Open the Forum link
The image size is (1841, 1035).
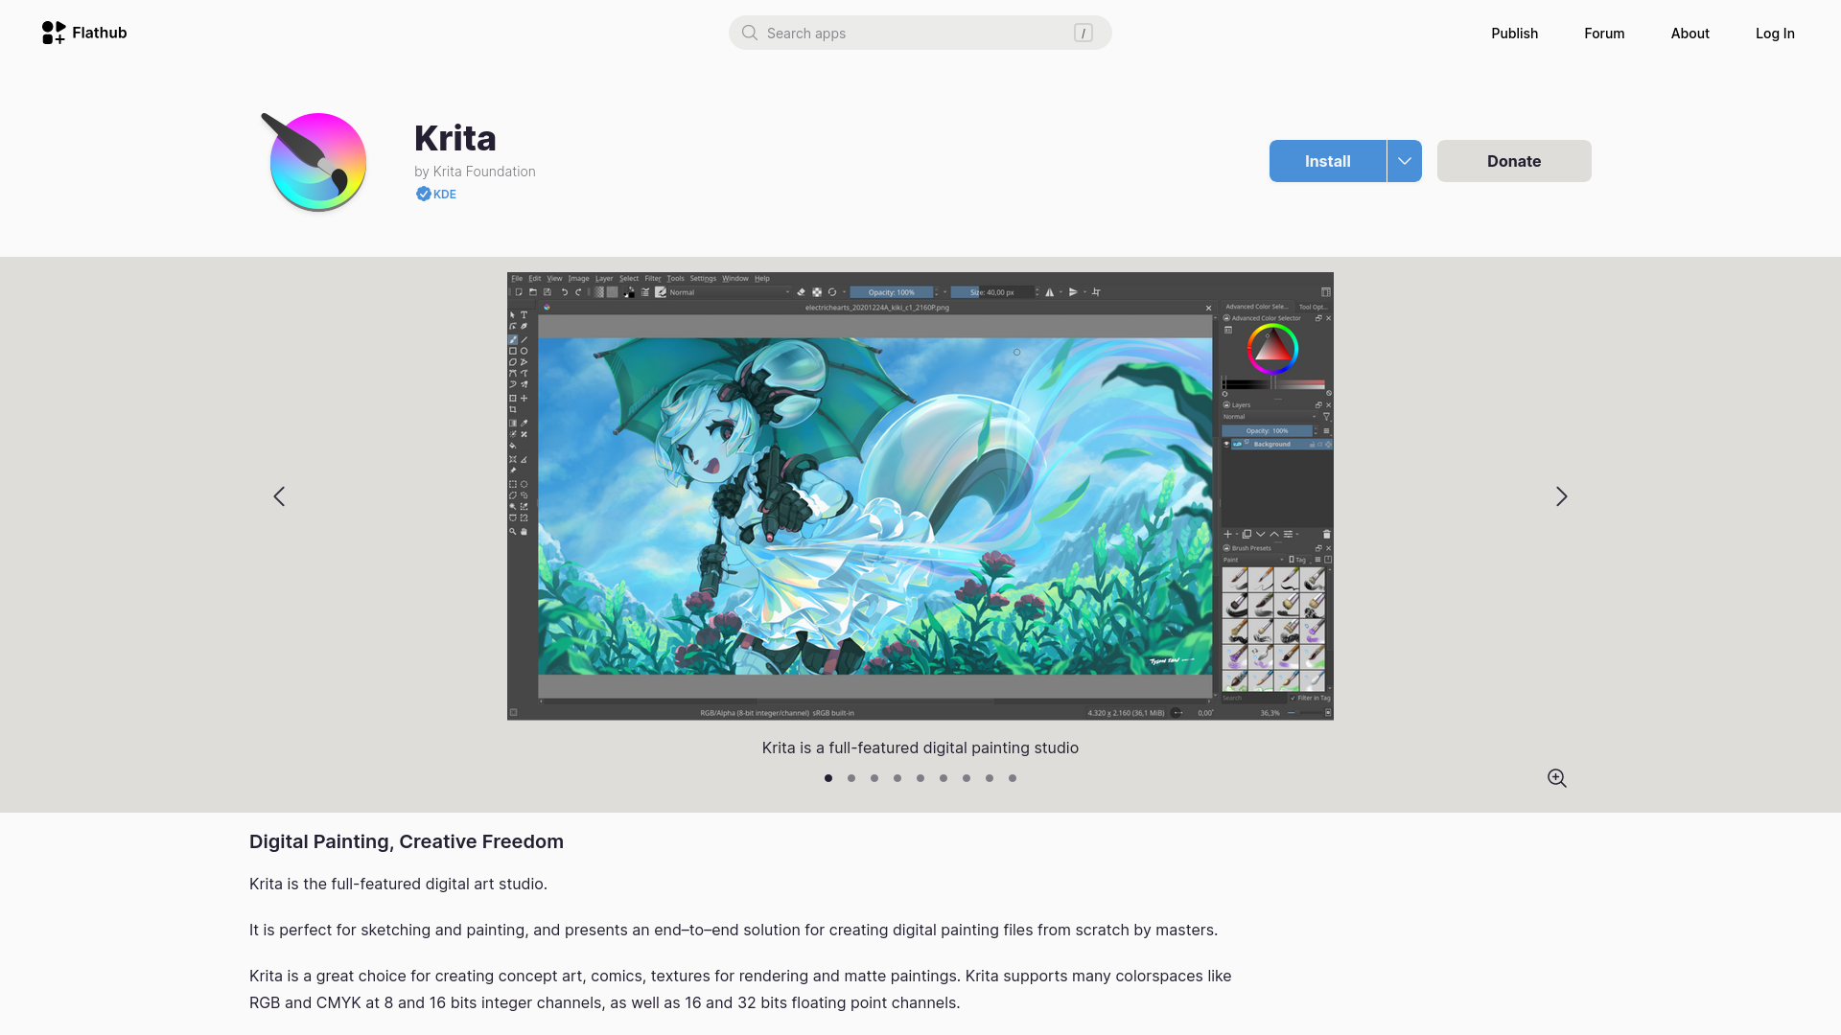[x=1604, y=34]
